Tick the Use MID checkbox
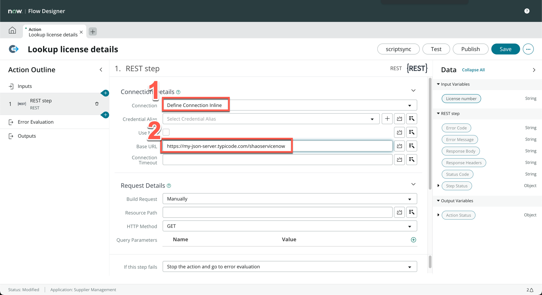The height and width of the screenshot is (295, 542). tap(166, 132)
